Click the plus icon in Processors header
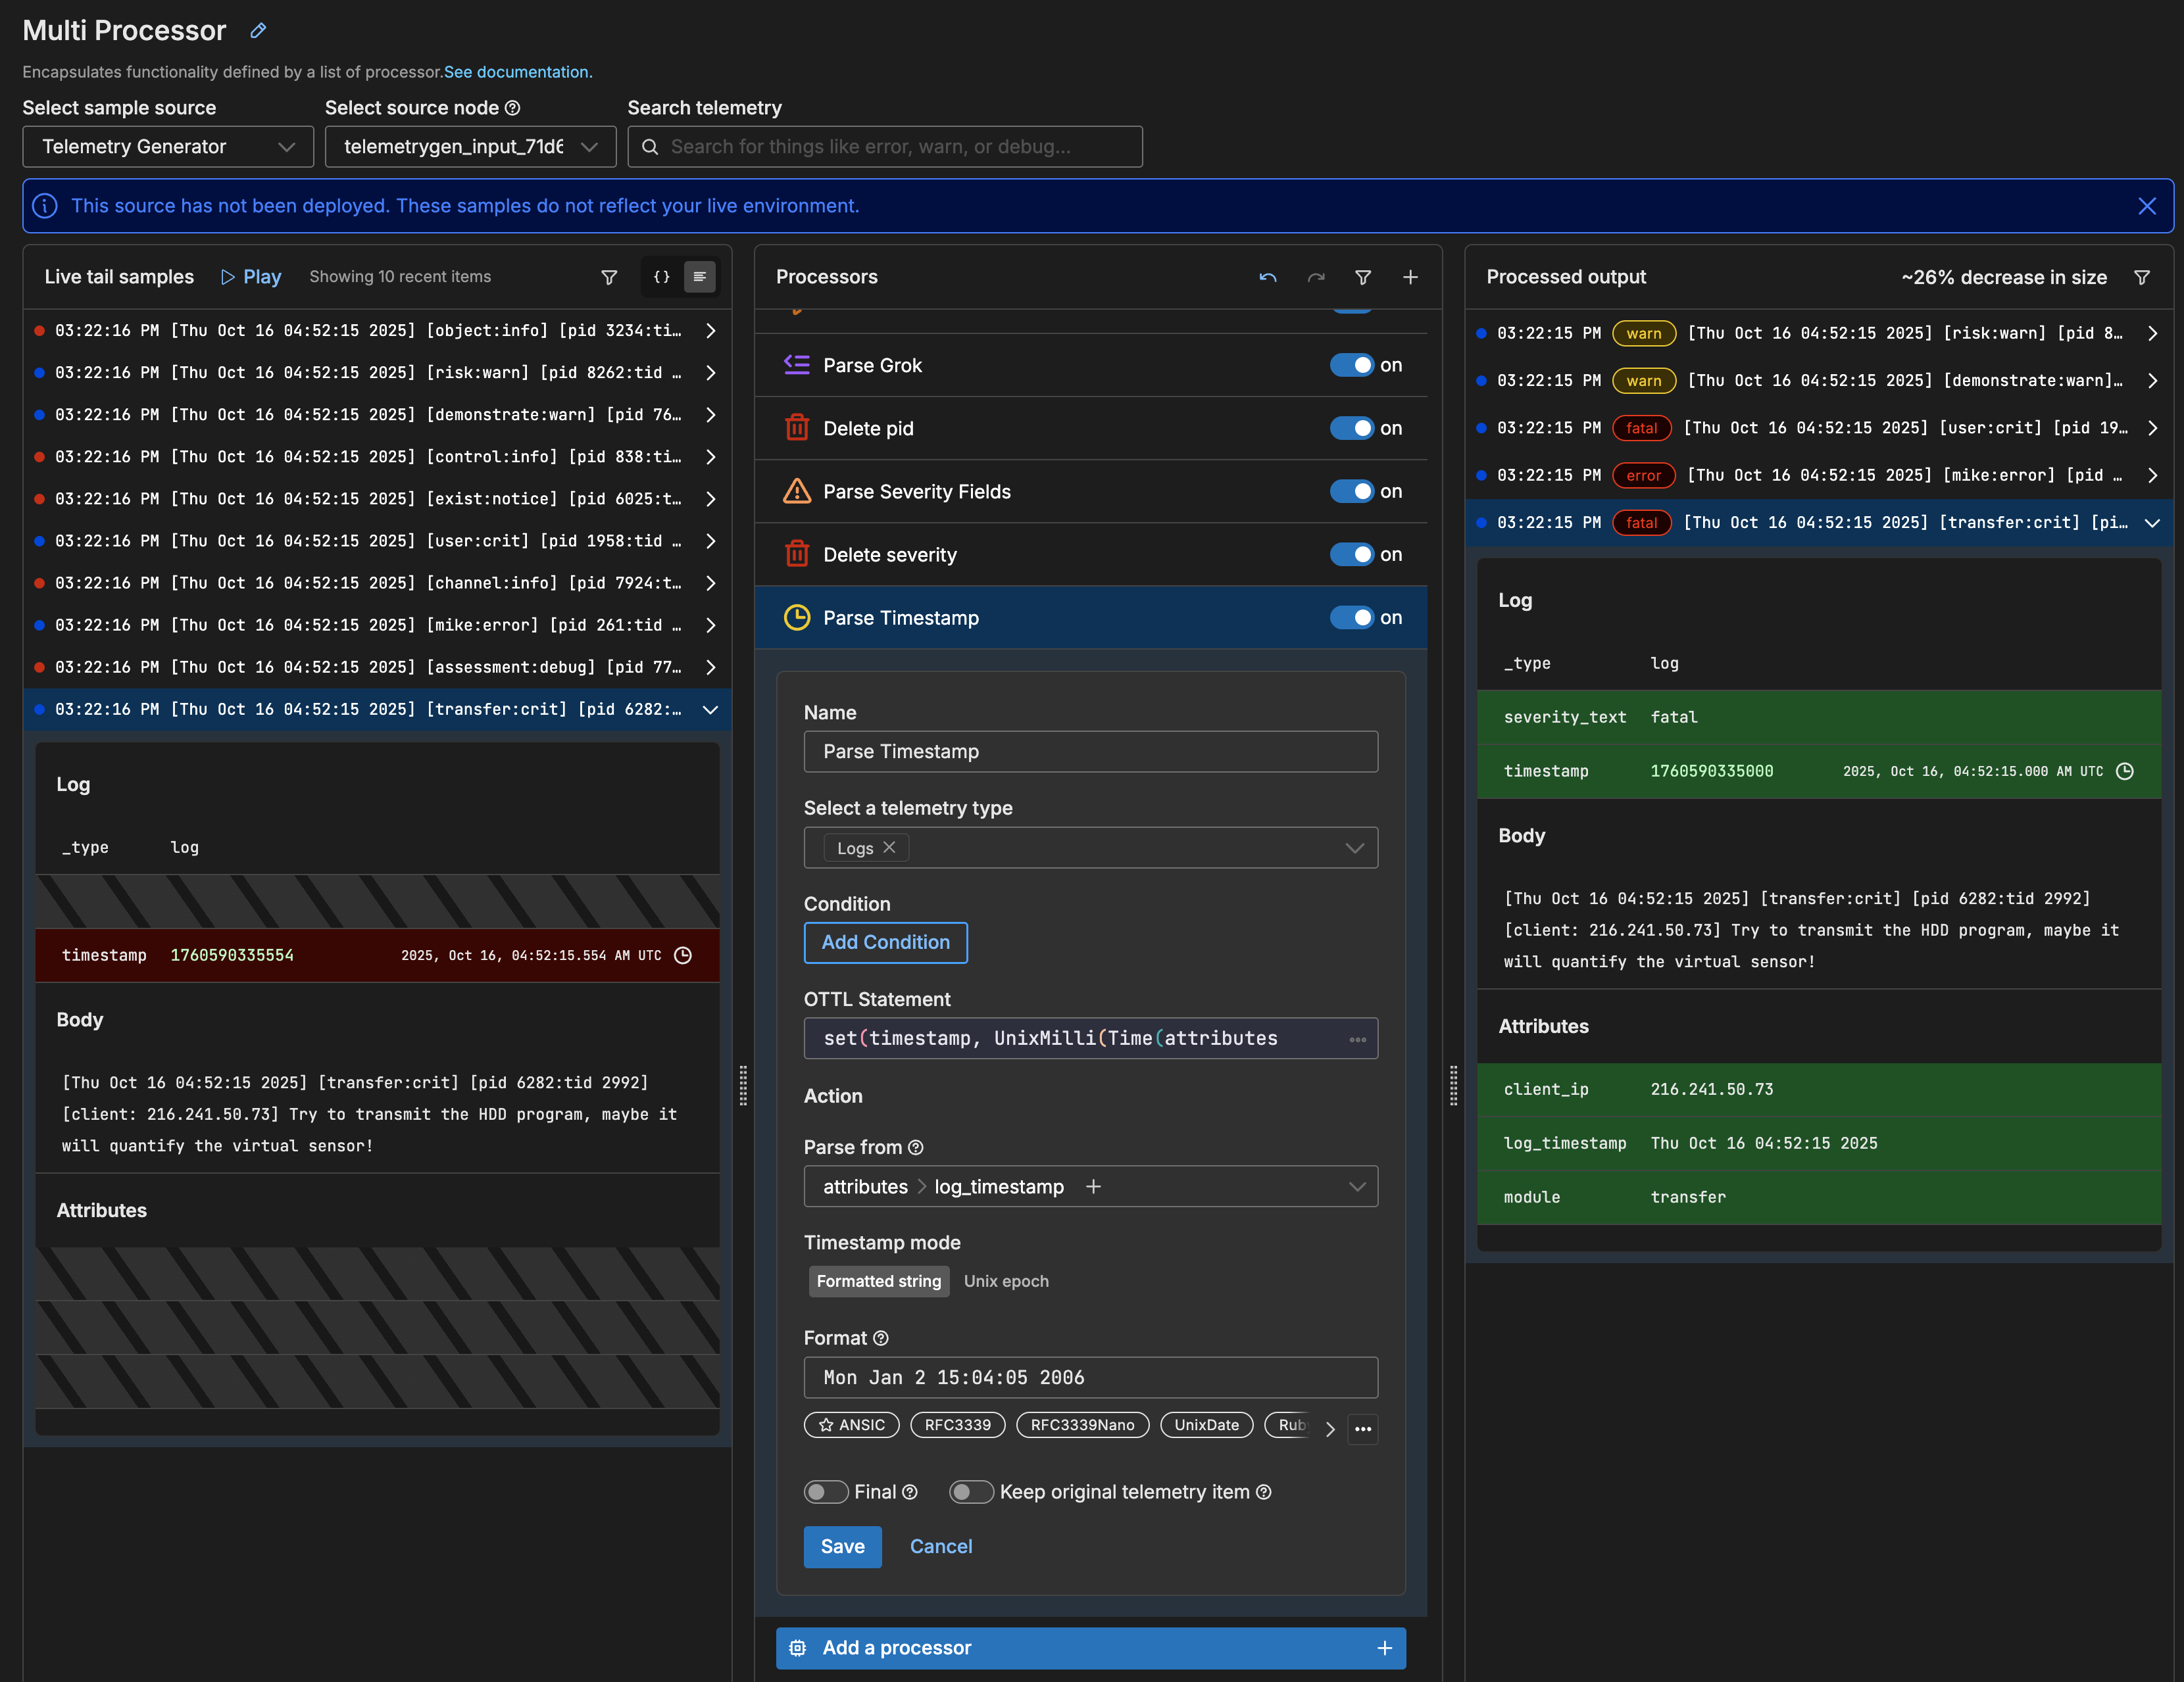This screenshot has width=2184, height=1682. tap(1410, 277)
